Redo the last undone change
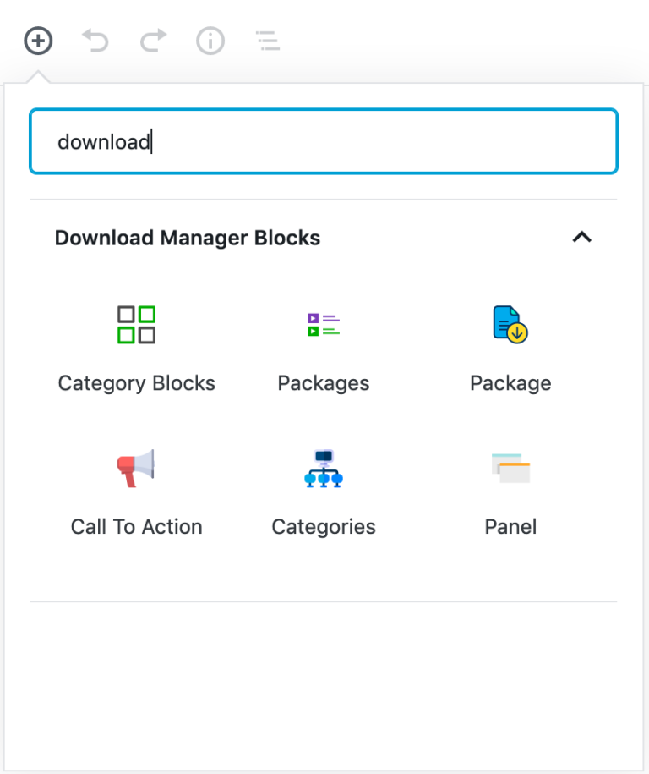This screenshot has width=649, height=774. [153, 41]
